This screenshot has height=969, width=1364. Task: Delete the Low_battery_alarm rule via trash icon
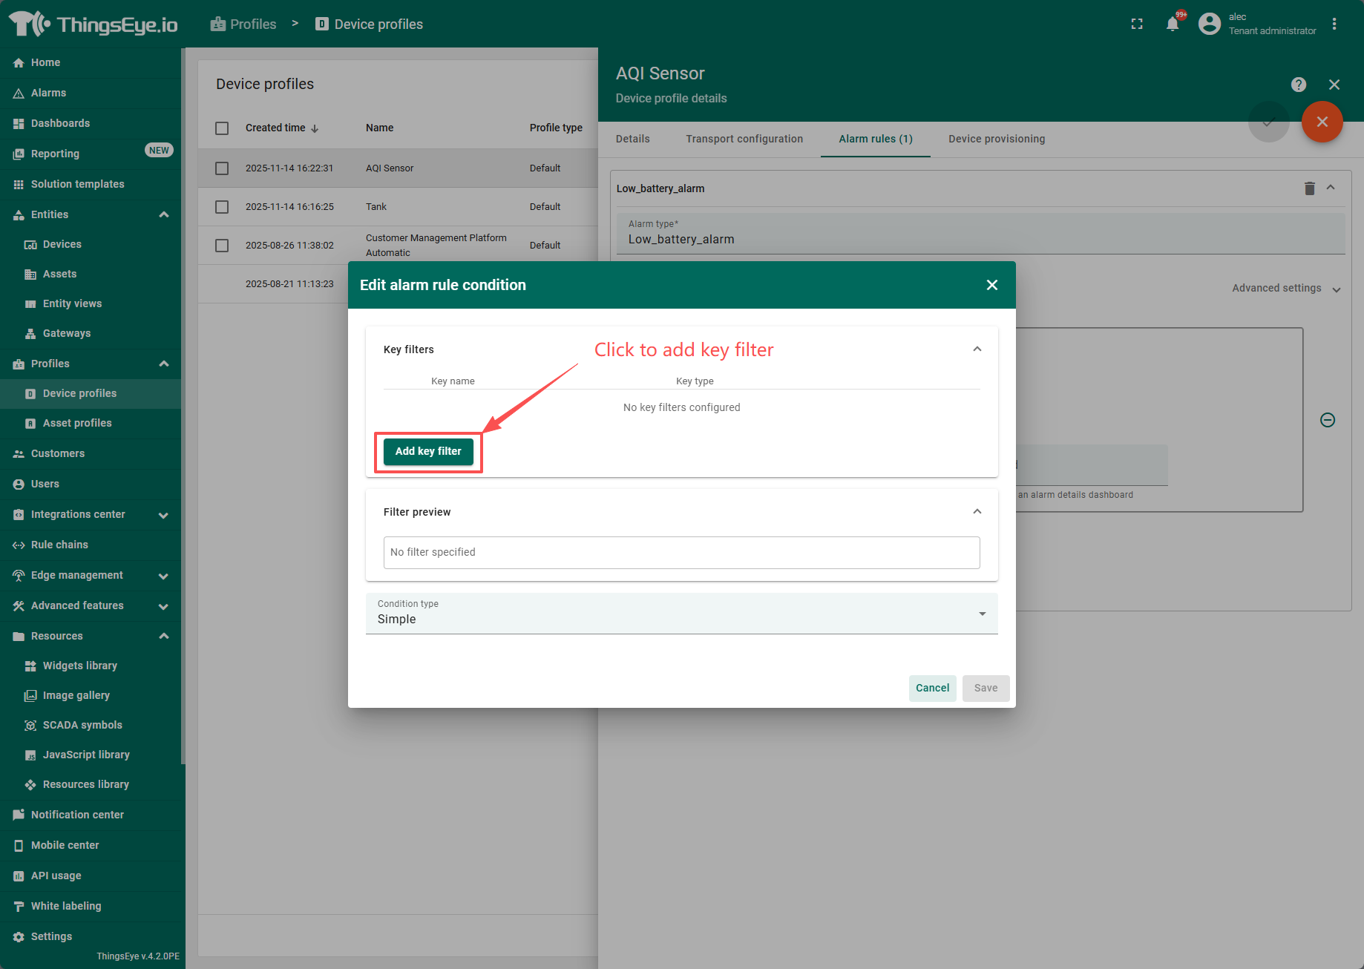1309,188
